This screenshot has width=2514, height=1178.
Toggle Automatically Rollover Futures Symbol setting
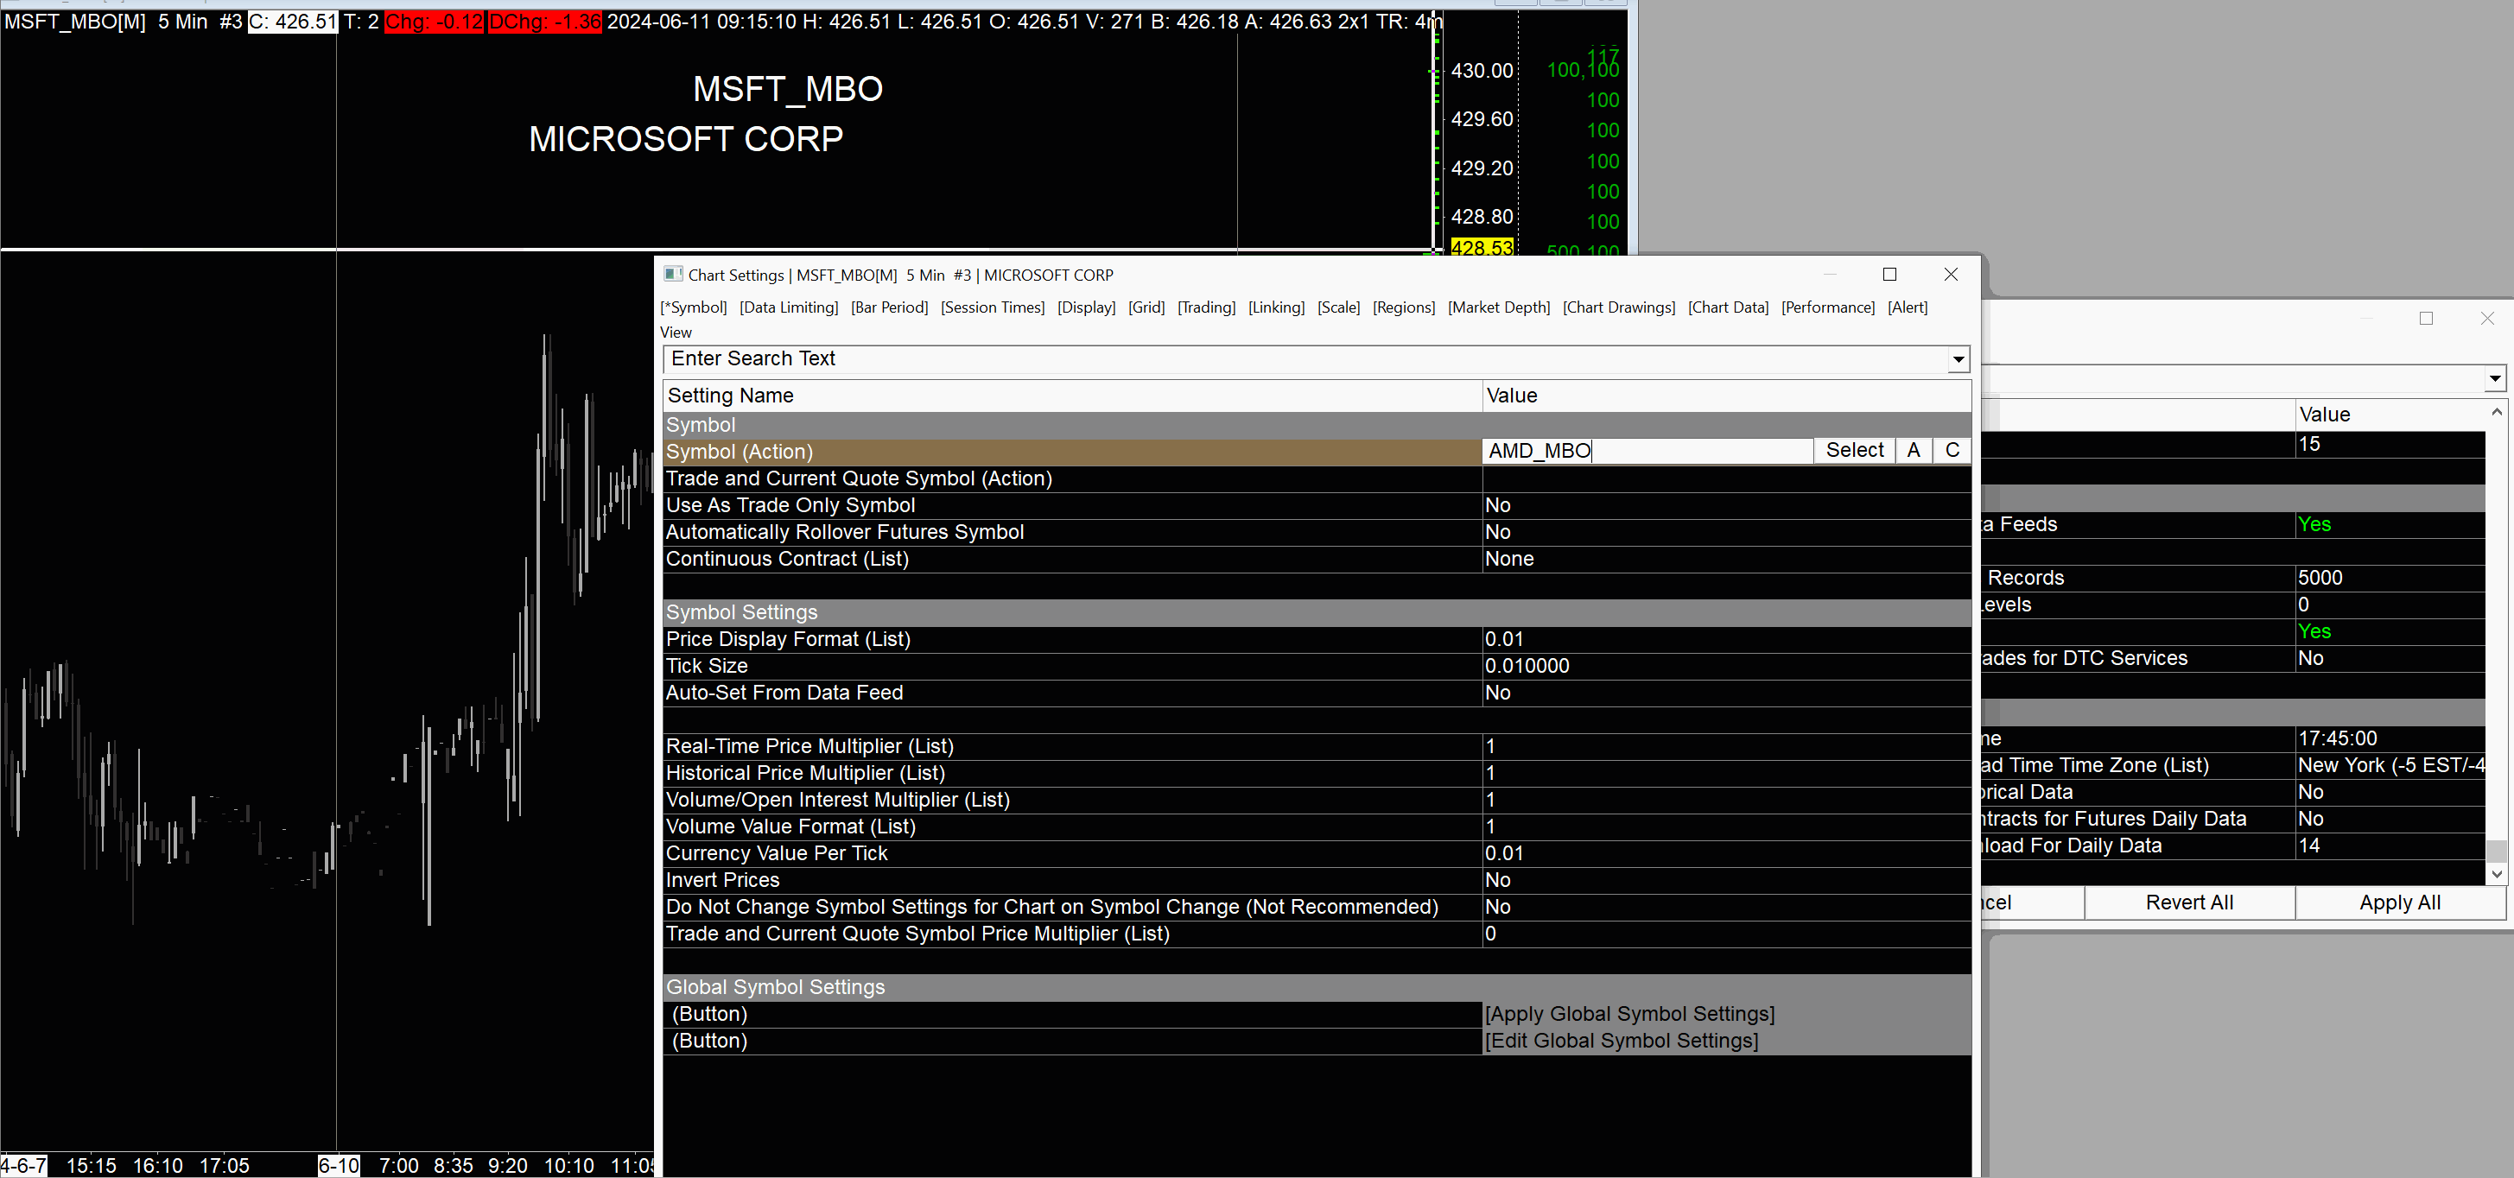tap(1498, 532)
